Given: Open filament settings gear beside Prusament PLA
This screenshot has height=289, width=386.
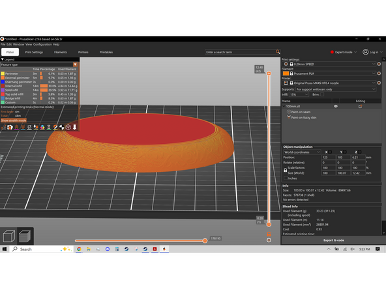Looking at the screenshot, I should coord(379,74).
